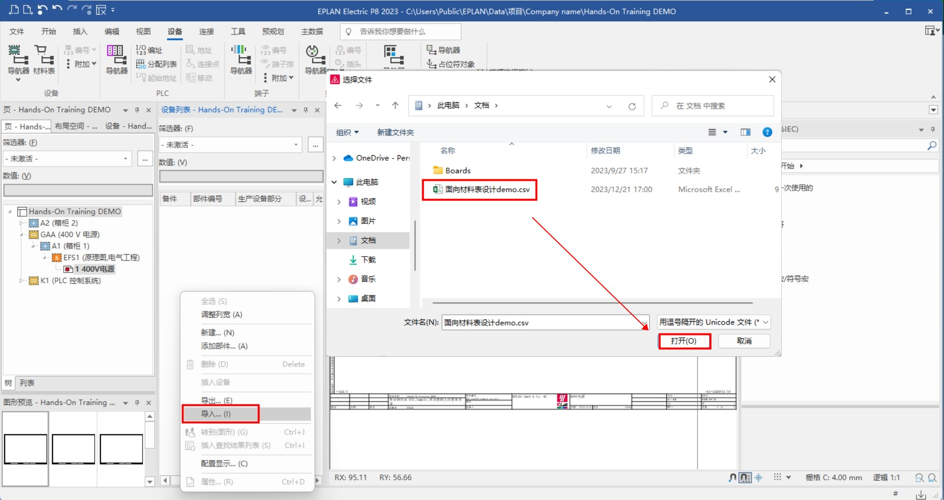944x500 pixels.
Task: Open the 主数据 ribbon tab
Action: [x=312, y=32]
